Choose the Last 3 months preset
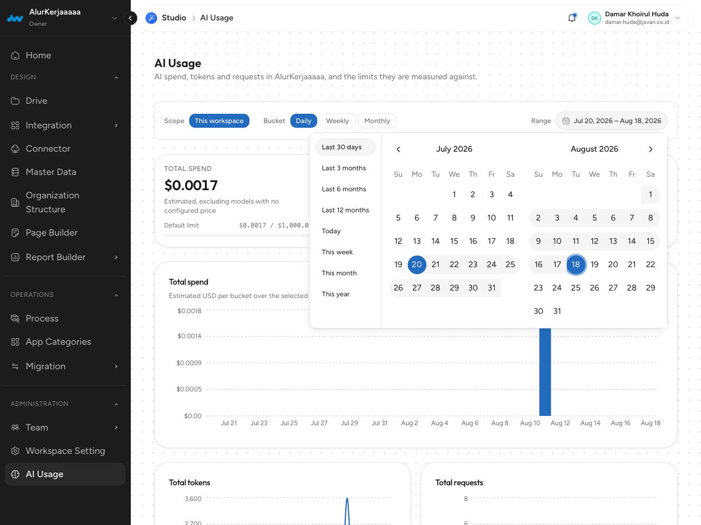Screen dimensions: 701x525 pyautogui.click(x=345, y=168)
